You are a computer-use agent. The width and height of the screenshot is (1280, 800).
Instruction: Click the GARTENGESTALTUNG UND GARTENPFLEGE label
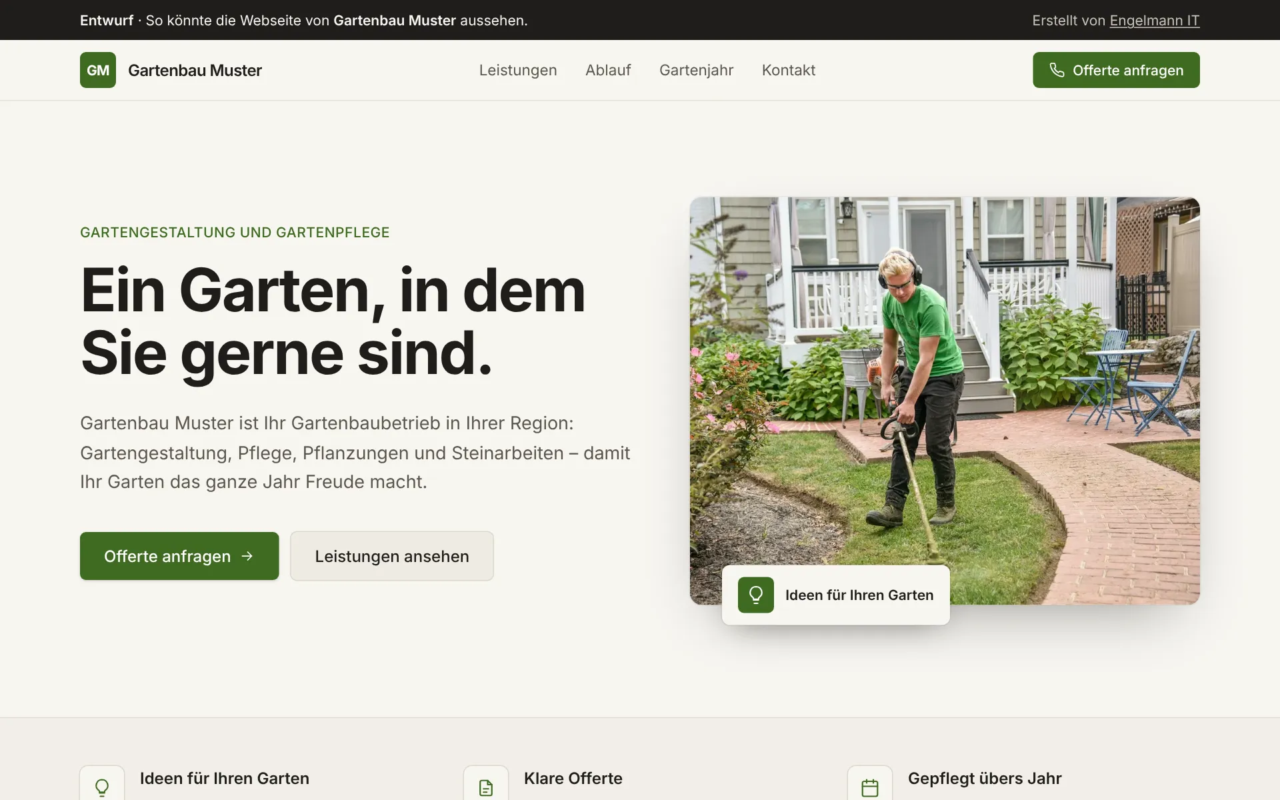[x=235, y=233]
